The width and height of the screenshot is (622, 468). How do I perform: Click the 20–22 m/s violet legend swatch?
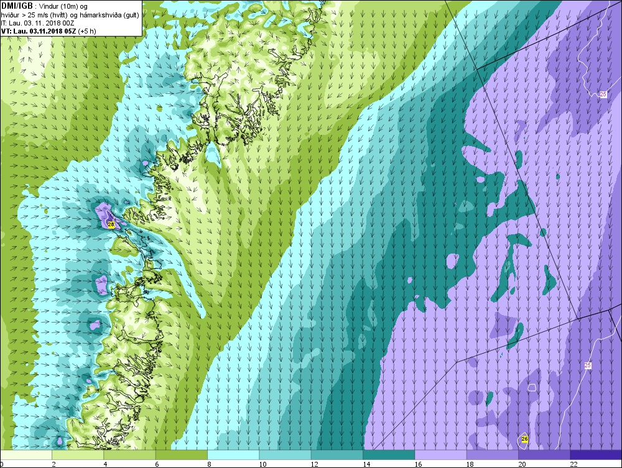544,454
